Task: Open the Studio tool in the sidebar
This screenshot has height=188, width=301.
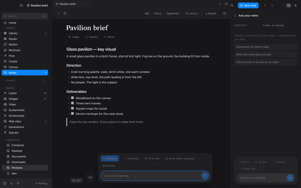Action: point(25,39)
